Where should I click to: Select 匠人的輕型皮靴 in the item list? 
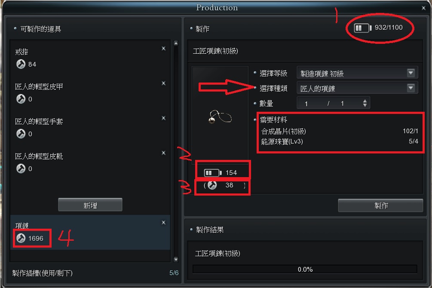(90, 162)
